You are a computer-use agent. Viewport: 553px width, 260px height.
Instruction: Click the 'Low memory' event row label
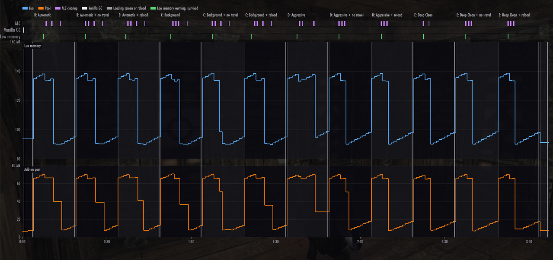pos(10,37)
